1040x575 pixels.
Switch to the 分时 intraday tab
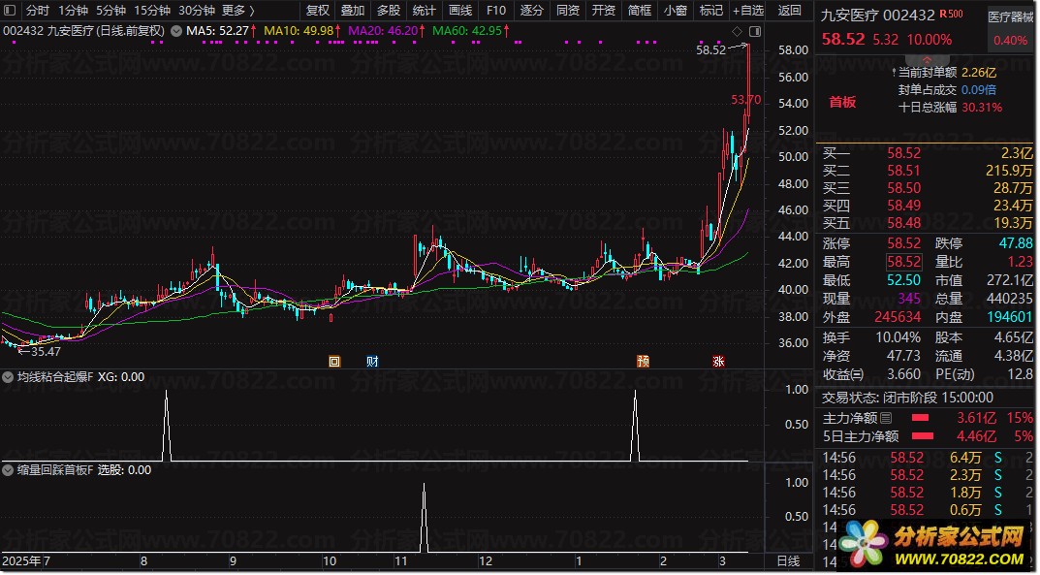(37, 11)
